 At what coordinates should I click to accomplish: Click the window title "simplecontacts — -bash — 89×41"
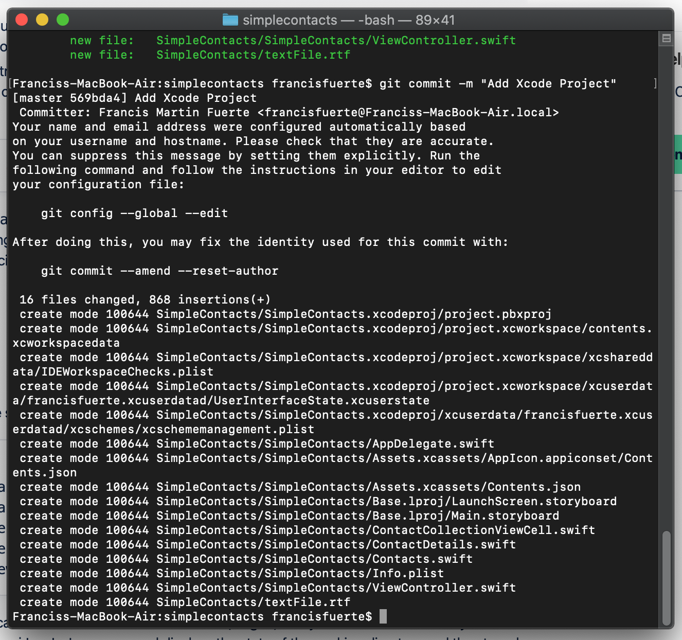point(349,20)
